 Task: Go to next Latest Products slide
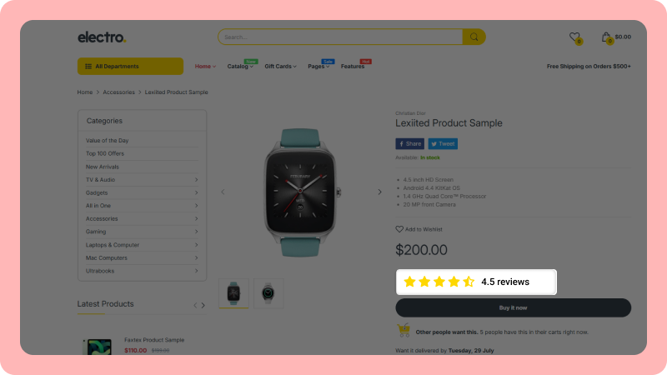tap(203, 305)
